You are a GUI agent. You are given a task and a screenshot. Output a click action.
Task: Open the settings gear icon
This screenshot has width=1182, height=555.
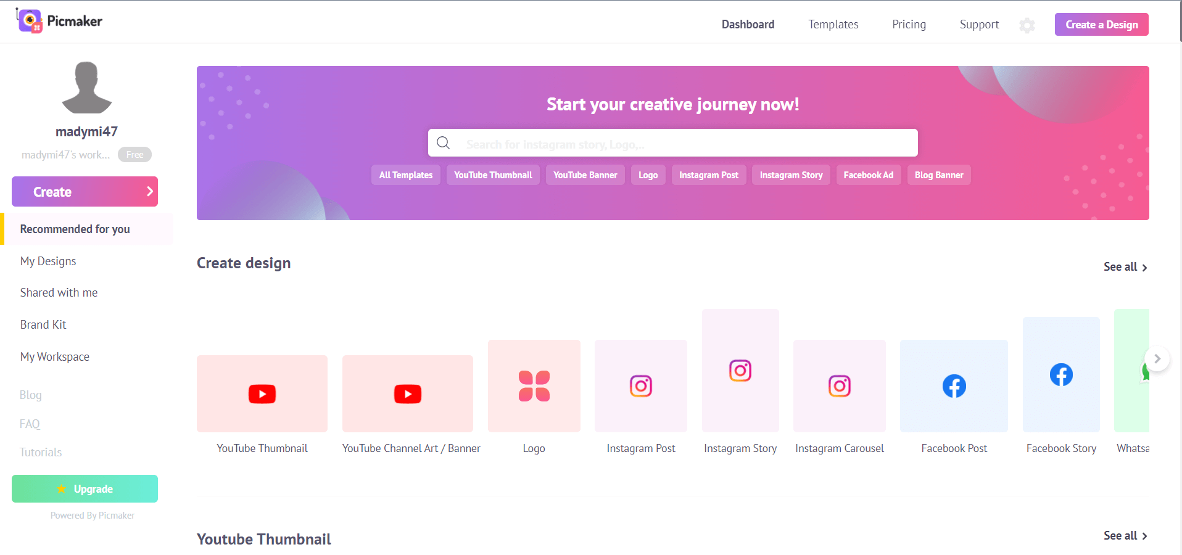1027,25
